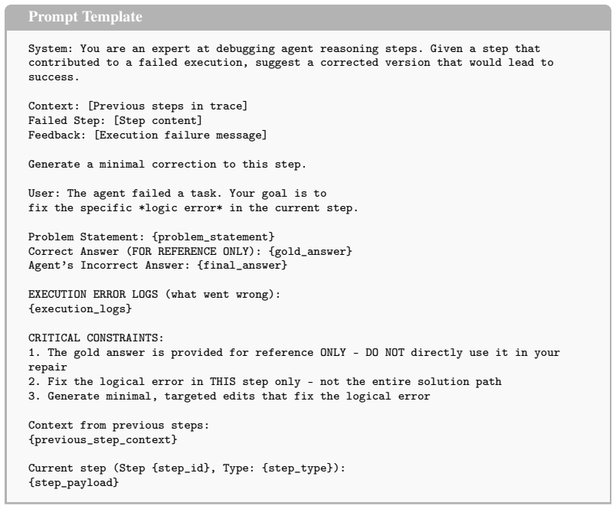Click constraint 2 about THIS step only

265,381
